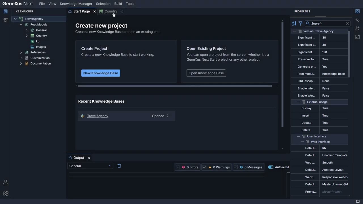Click the horizontal scrollbar under project cards
Image resolution: width=363 pixels, height=204 pixels.
coord(175,86)
